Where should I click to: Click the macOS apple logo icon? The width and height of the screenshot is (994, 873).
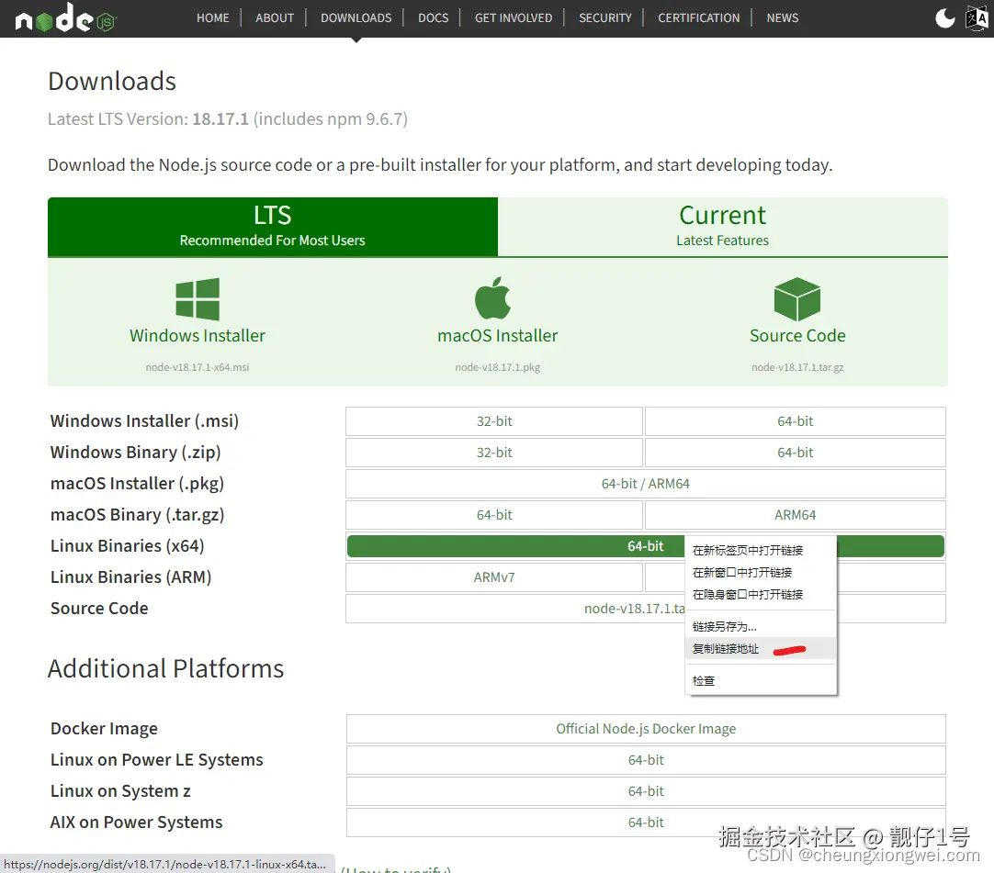pos(492,297)
